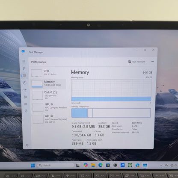Click the taskbar Search box
The width and height of the screenshot is (178, 178).
point(56,165)
